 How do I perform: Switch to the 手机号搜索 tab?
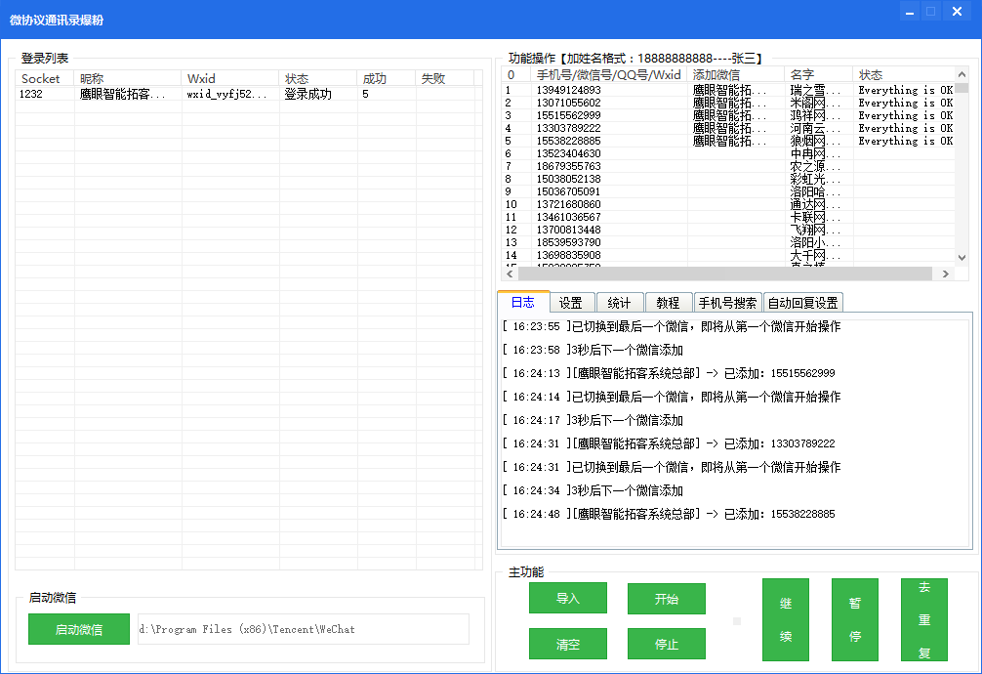point(728,303)
